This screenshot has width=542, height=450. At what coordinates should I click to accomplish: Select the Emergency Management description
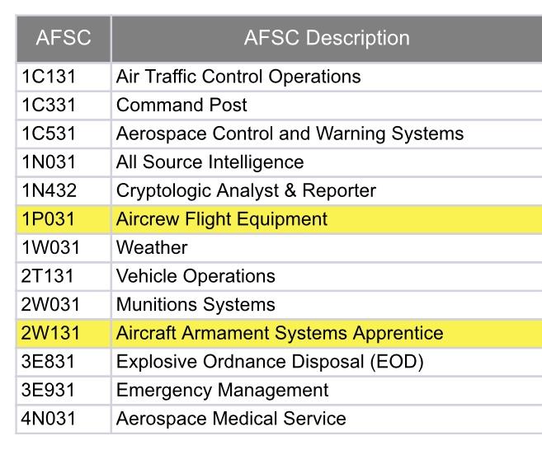click(222, 391)
